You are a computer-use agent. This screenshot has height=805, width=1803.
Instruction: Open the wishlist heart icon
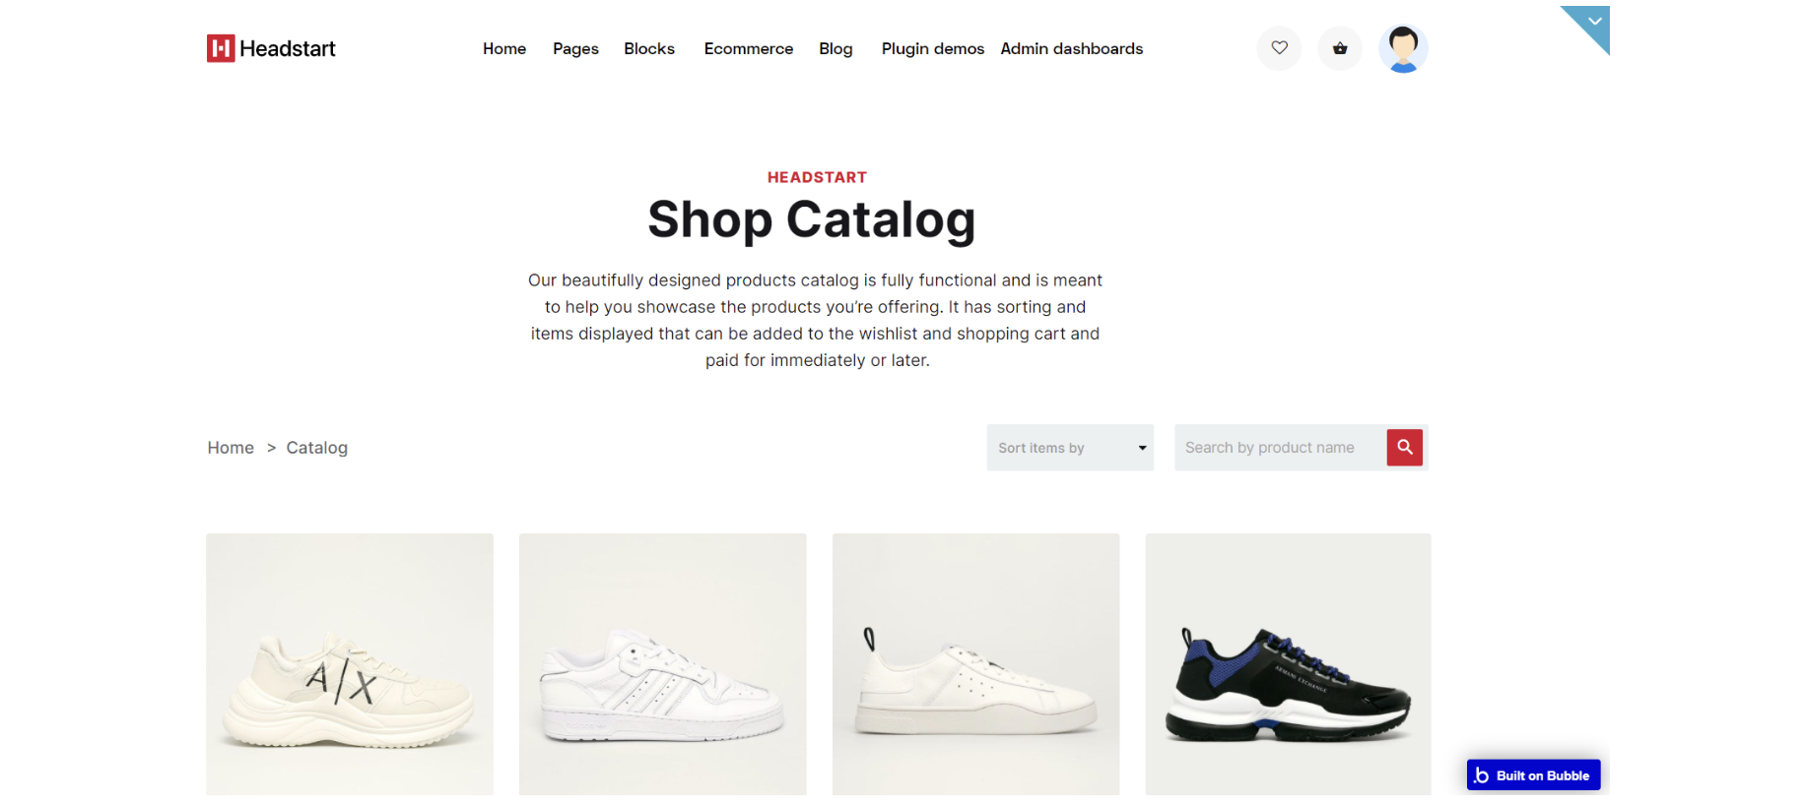pyautogui.click(x=1279, y=48)
